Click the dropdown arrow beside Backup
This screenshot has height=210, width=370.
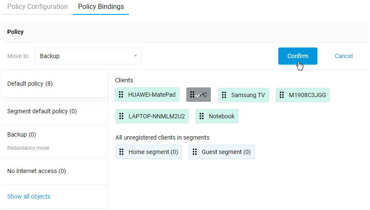click(135, 56)
